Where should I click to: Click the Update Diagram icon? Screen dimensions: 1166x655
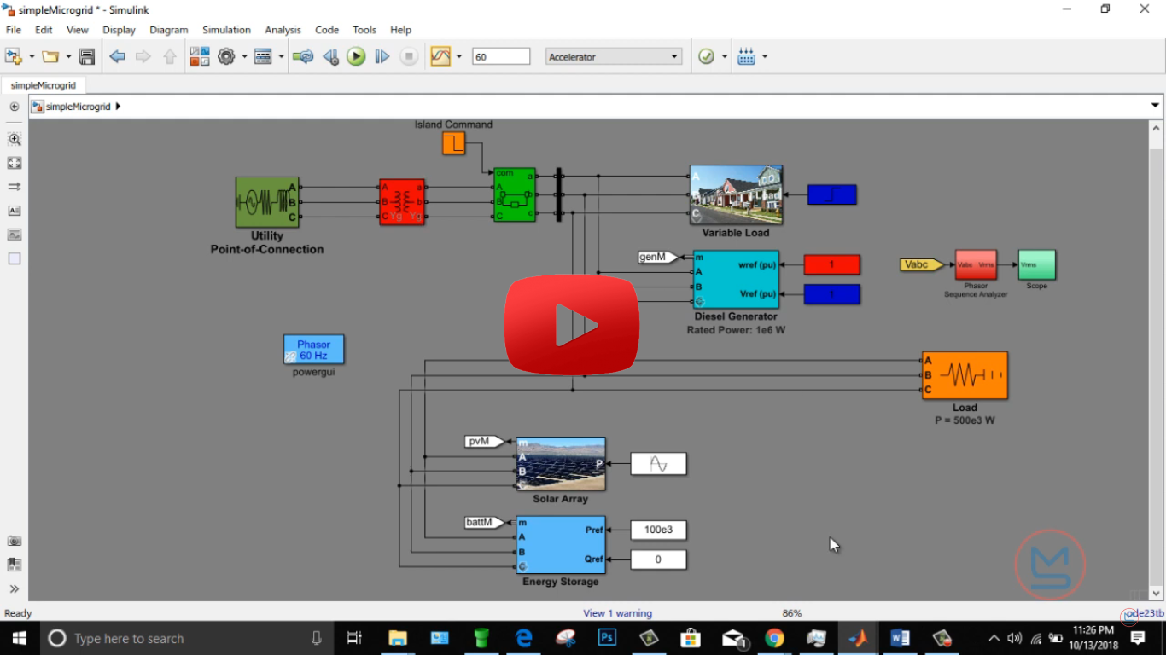coord(303,56)
